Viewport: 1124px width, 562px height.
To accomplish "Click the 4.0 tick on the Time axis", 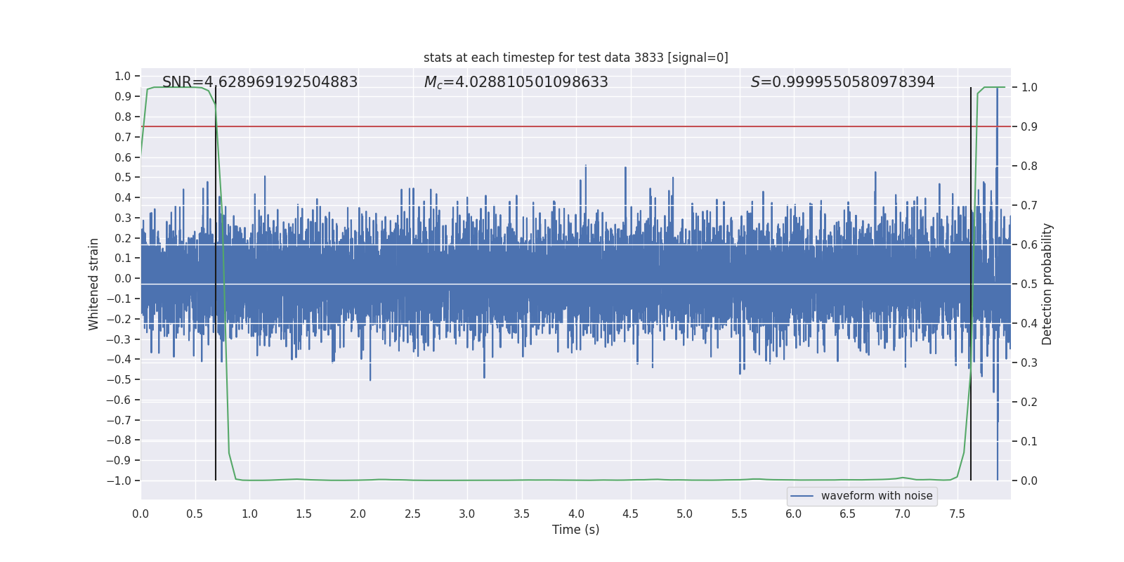I will pyautogui.click(x=576, y=514).
